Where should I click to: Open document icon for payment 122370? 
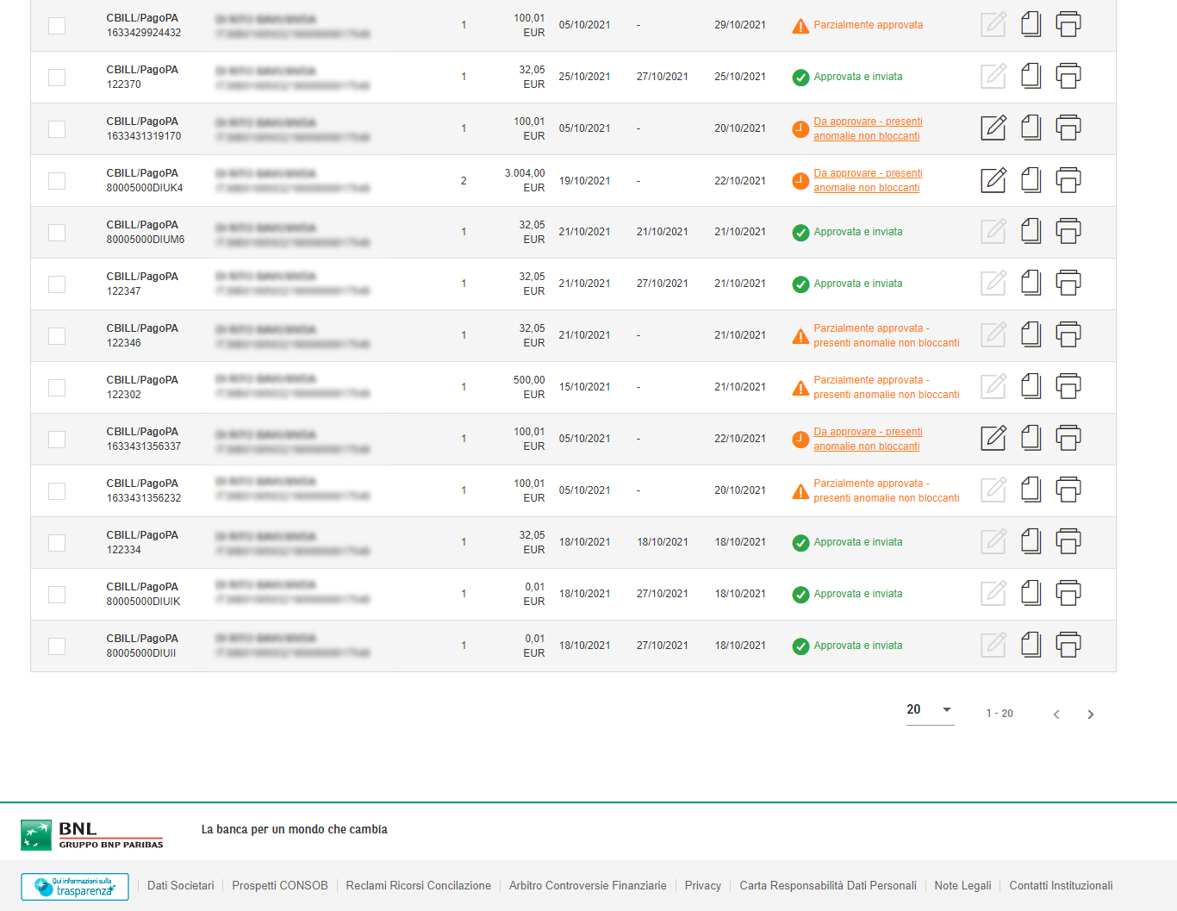click(1031, 77)
